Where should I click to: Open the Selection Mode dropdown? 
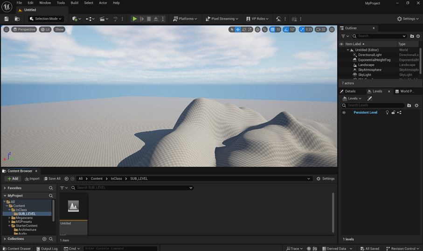coord(46,19)
